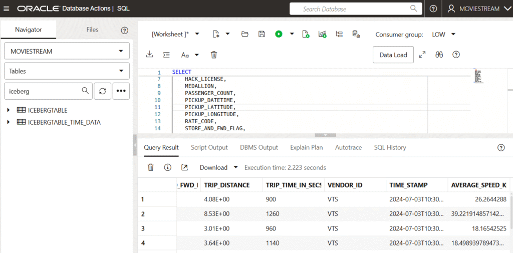Image resolution: width=513 pixels, height=253 pixels.
Task: Switch to the Files tab
Action: (x=92, y=30)
